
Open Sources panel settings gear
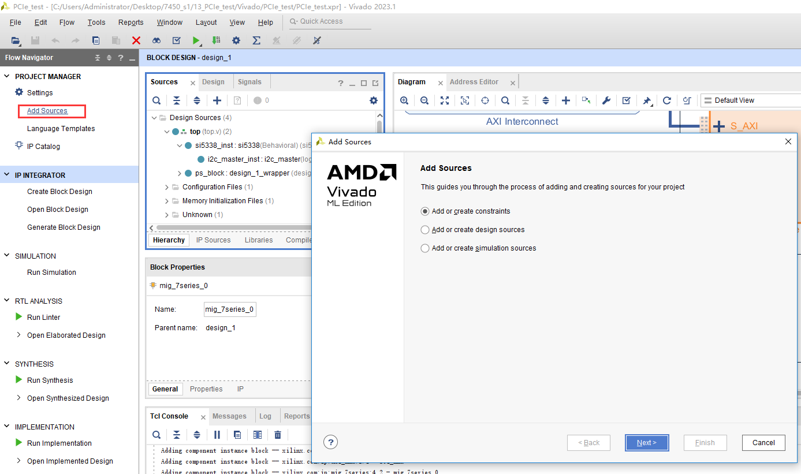point(374,100)
